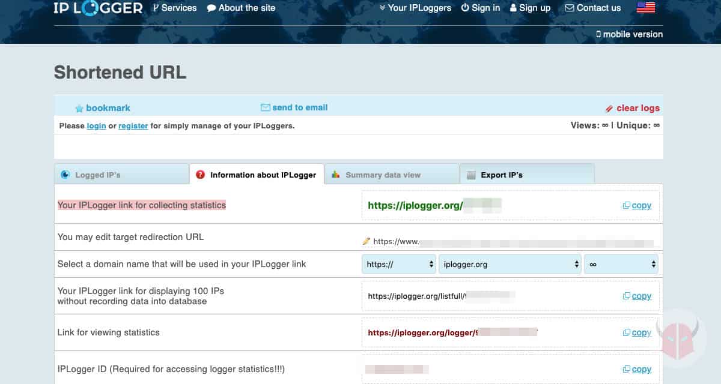Open the Contact us page

(593, 8)
